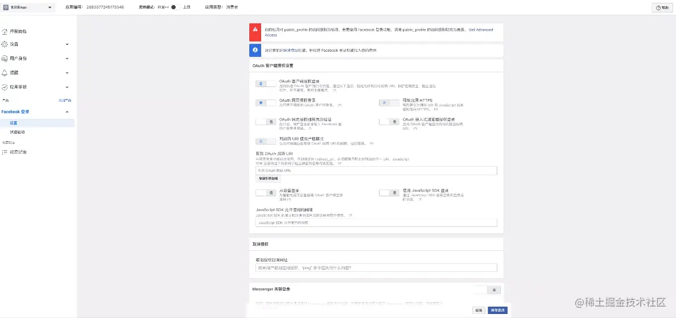Image resolution: width=676 pixels, height=318 pixels.
Task: Click the red warning triangle icon
Action: 255,30
